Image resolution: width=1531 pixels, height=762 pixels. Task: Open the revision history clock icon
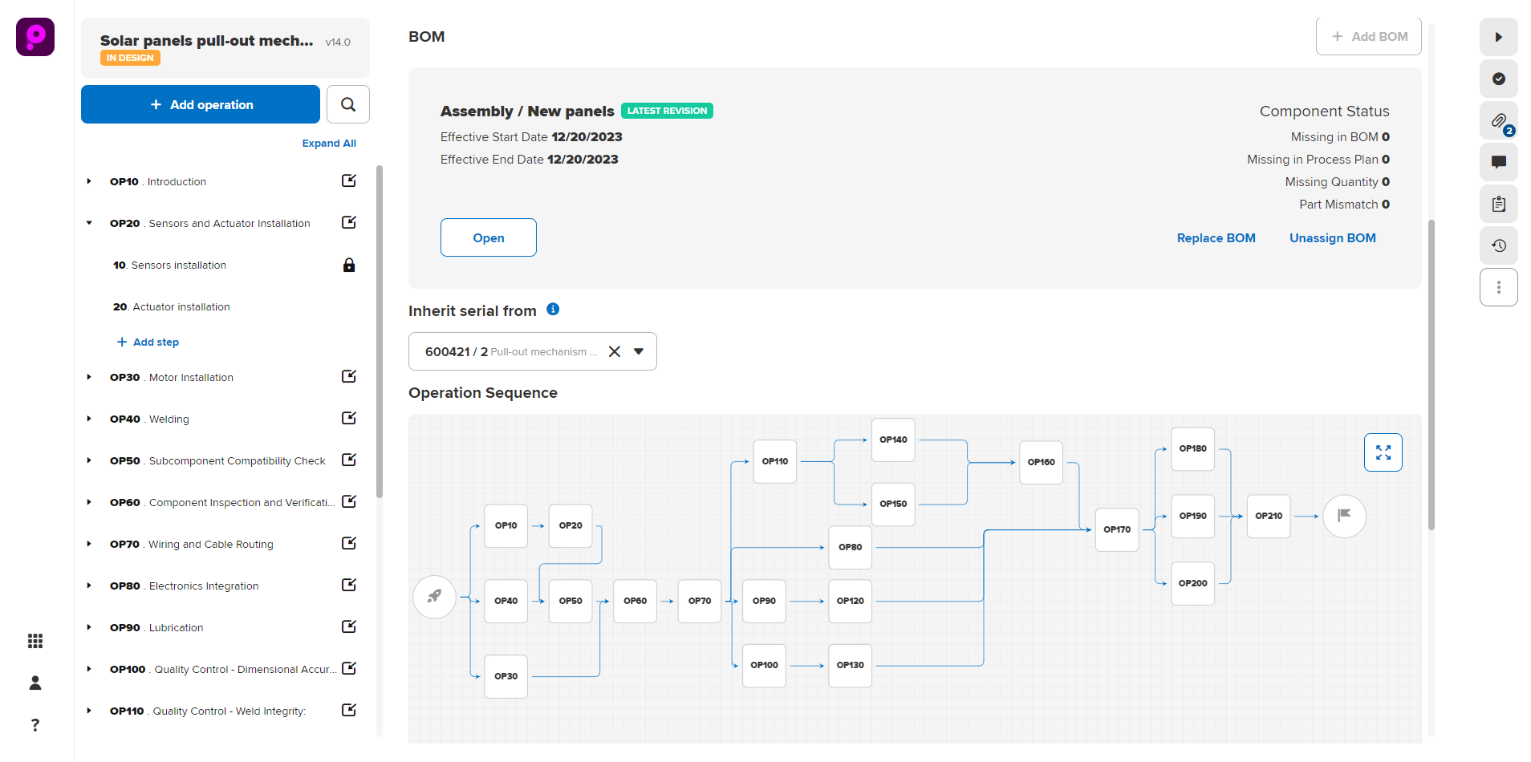point(1498,245)
